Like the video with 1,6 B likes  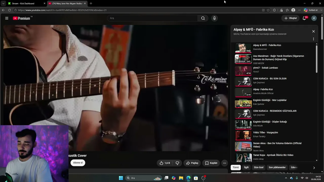(x=165, y=163)
